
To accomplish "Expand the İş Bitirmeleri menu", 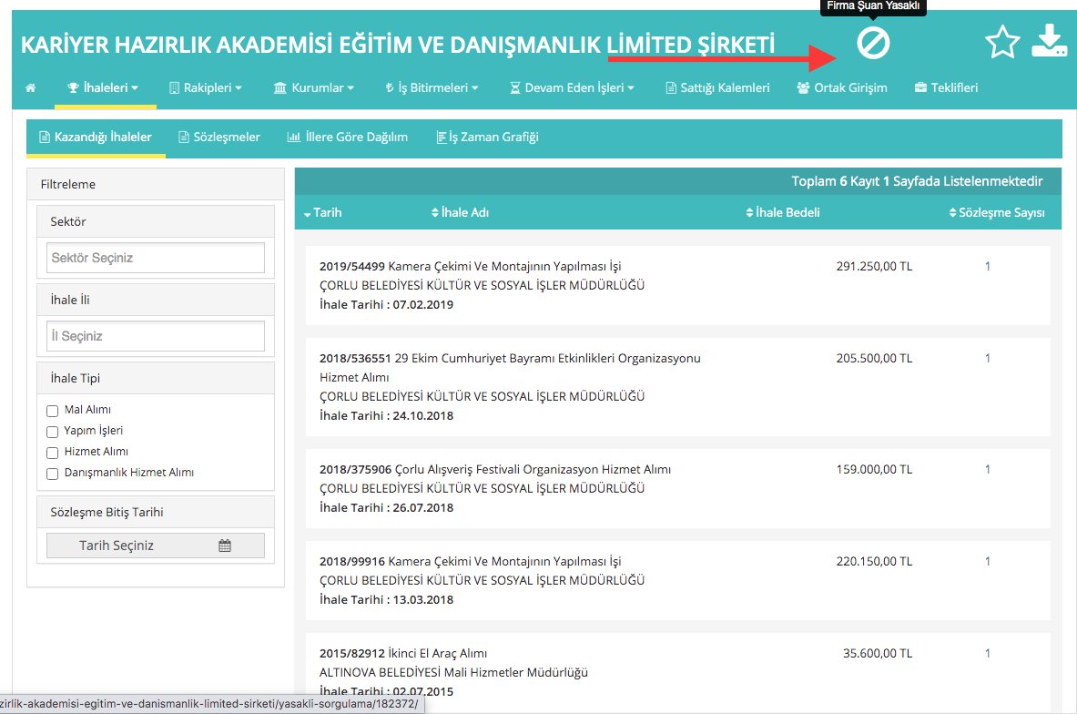I will pos(432,88).
